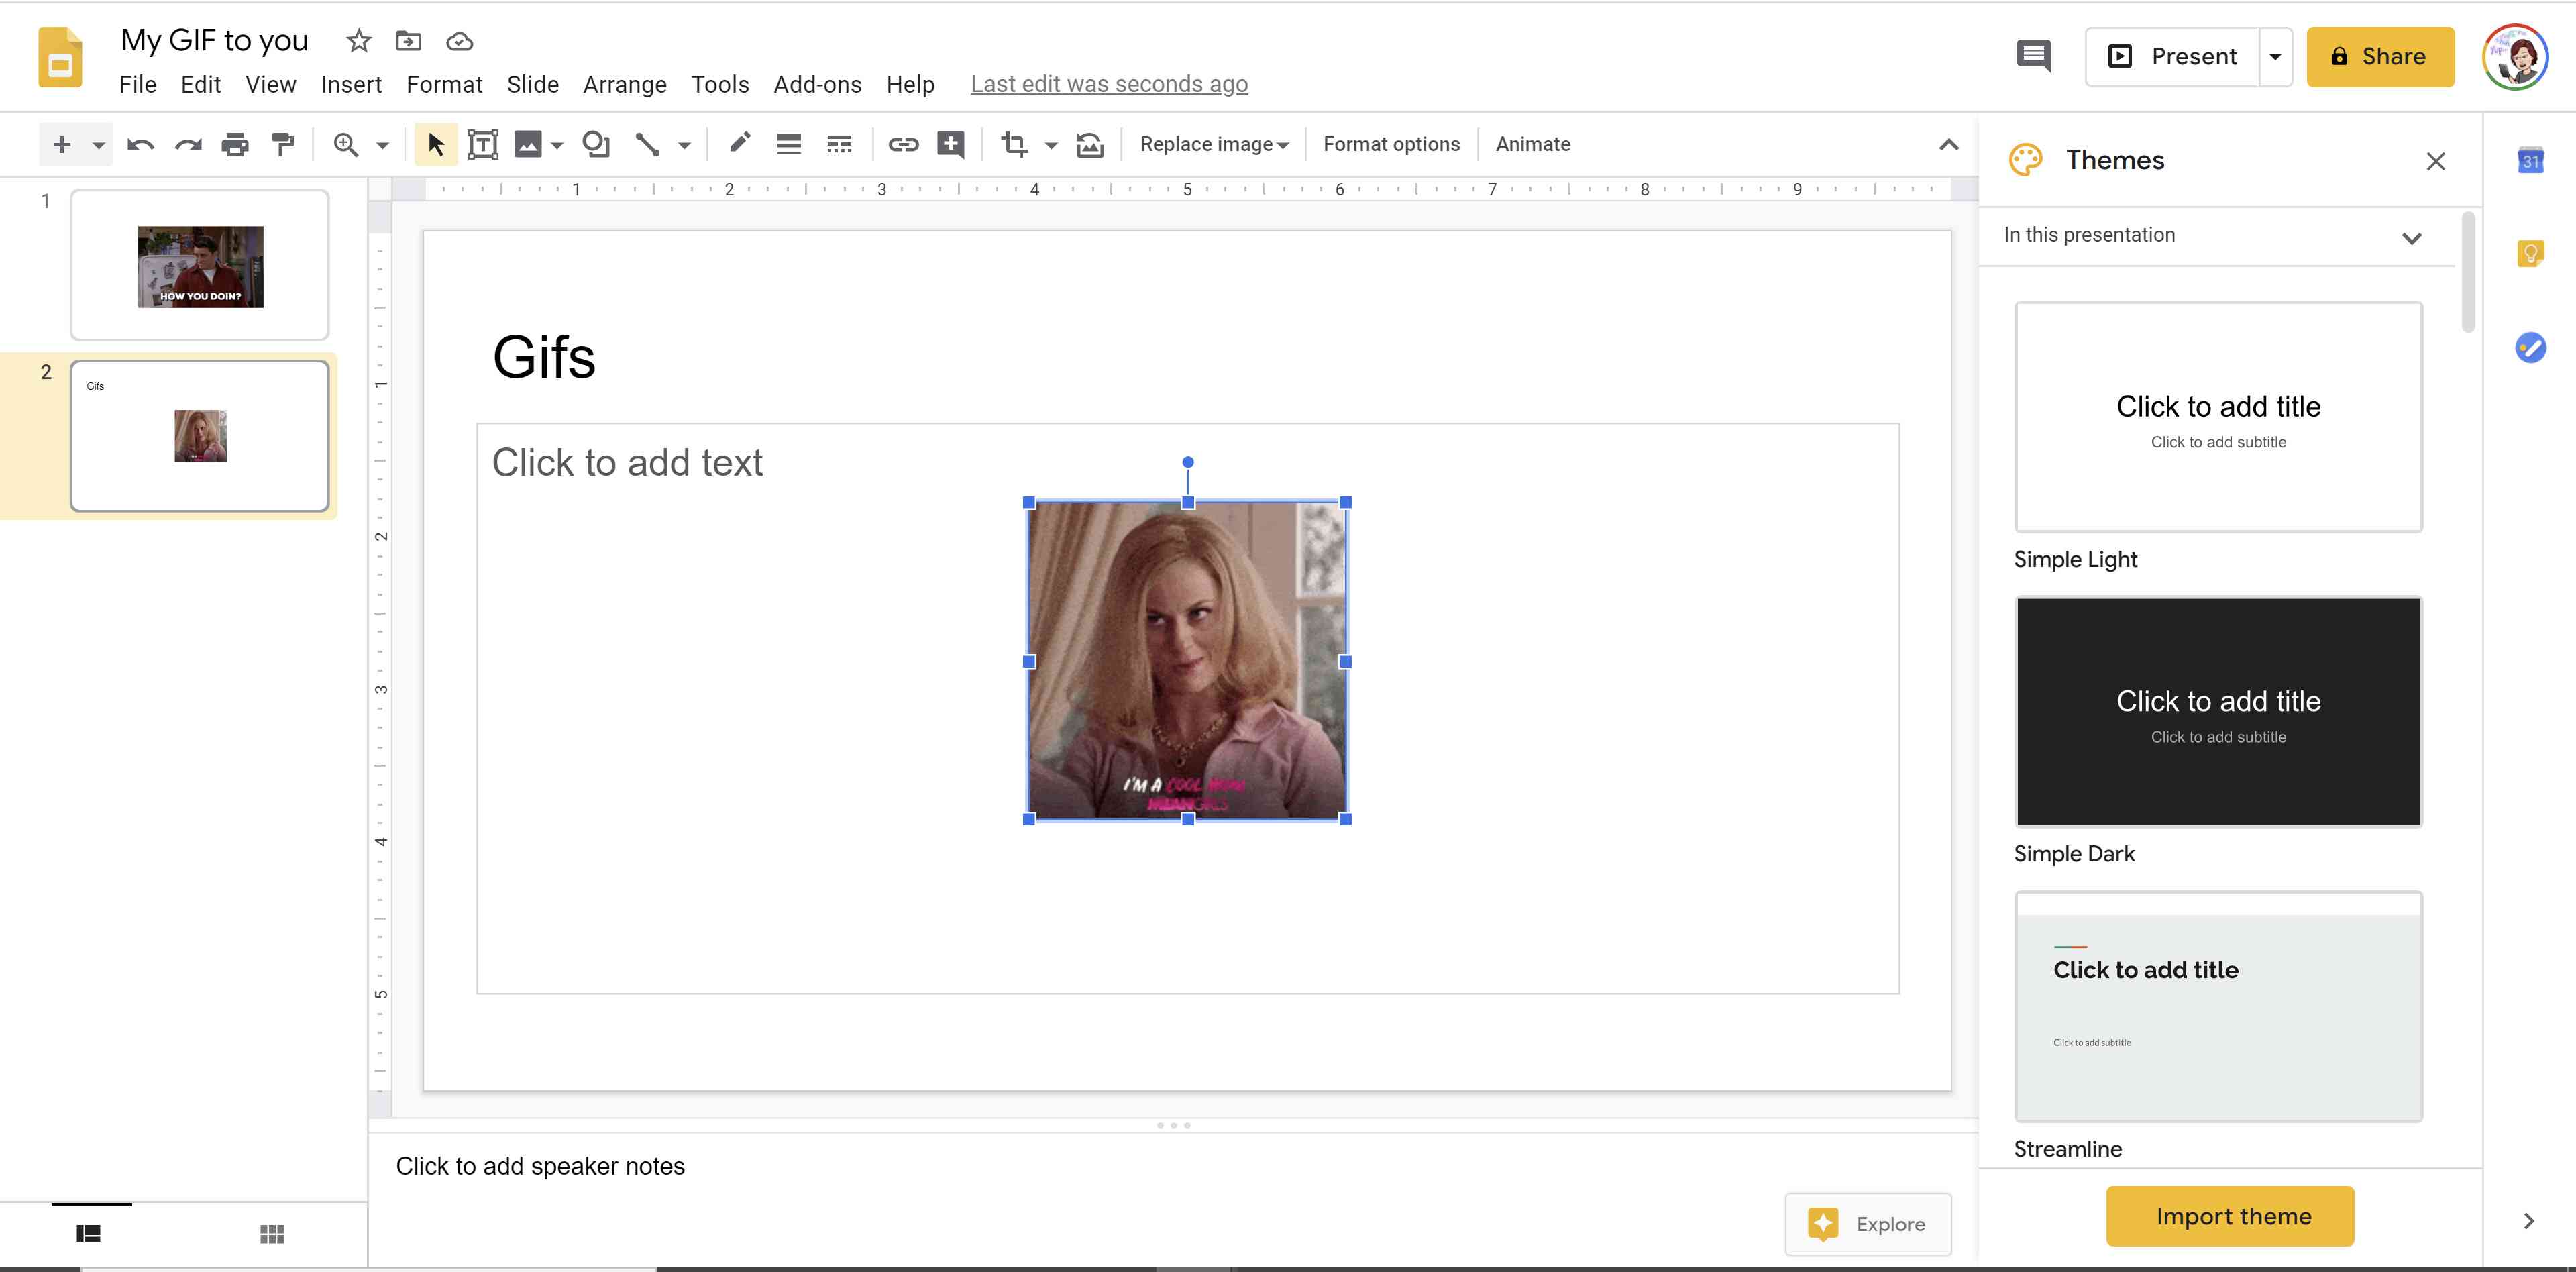The height and width of the screenshot is (1272, 2576).
Task: Apply the Streamline theme
Action: [2218, 1007]
